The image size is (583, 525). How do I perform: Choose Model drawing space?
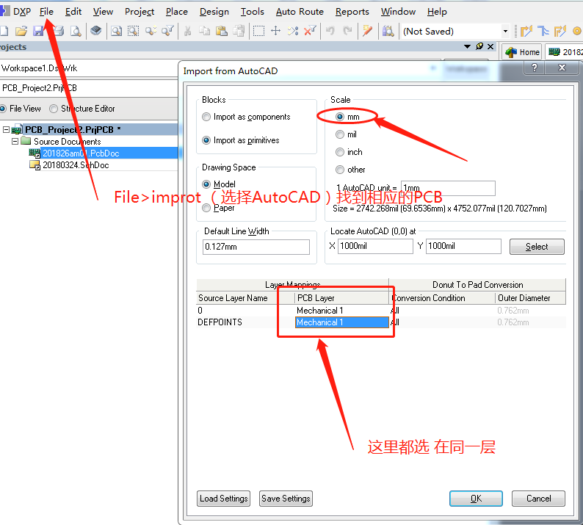[206, 184]
